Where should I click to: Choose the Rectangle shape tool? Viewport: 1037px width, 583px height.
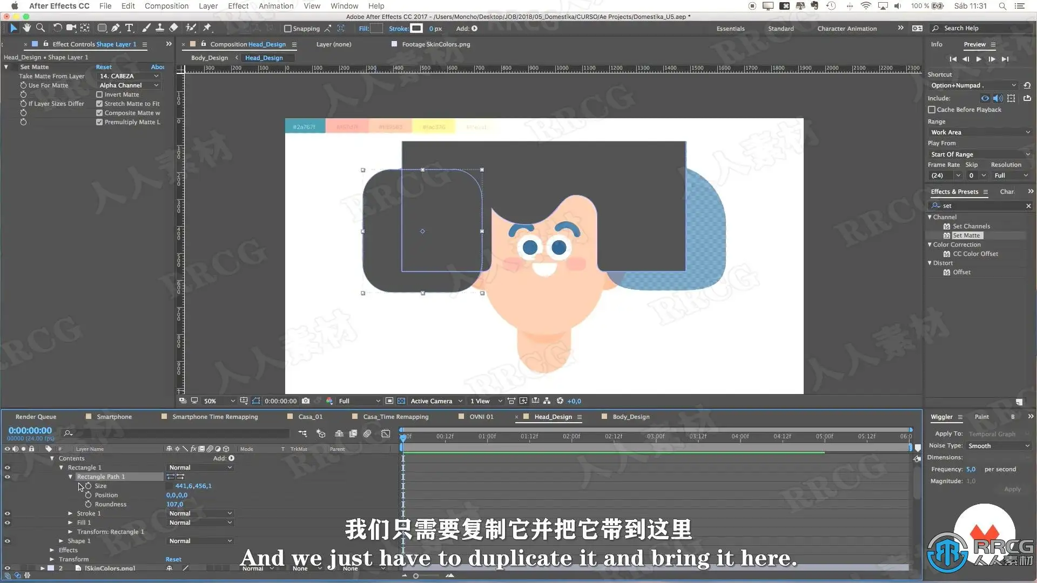(x=102, y=28)
